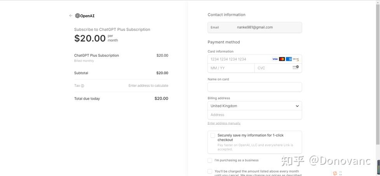Click the Visa card icon
This screenshot has height=176, width=380.
(x=275, y=59)
